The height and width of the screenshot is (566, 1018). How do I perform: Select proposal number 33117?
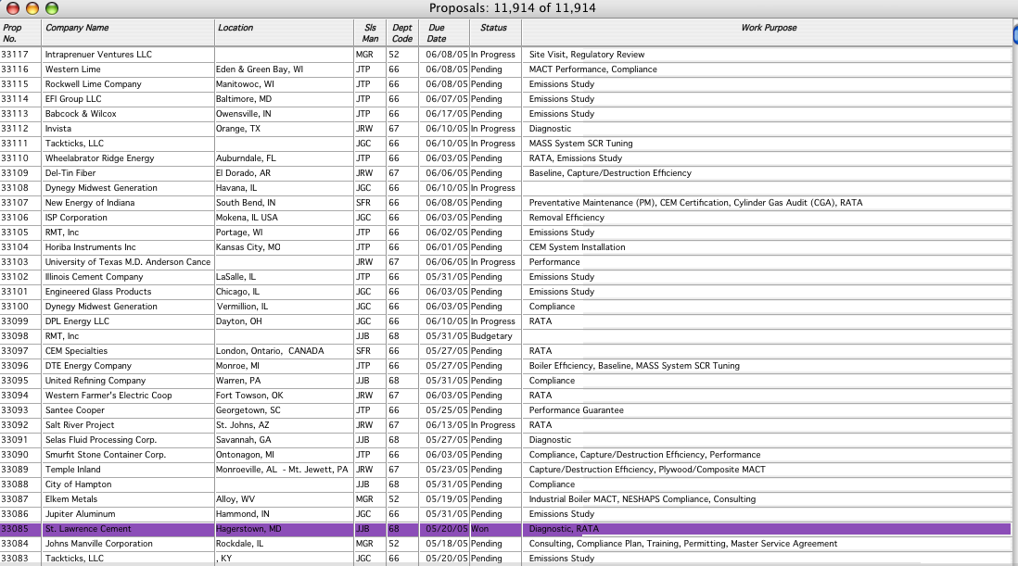pos(15,55)
